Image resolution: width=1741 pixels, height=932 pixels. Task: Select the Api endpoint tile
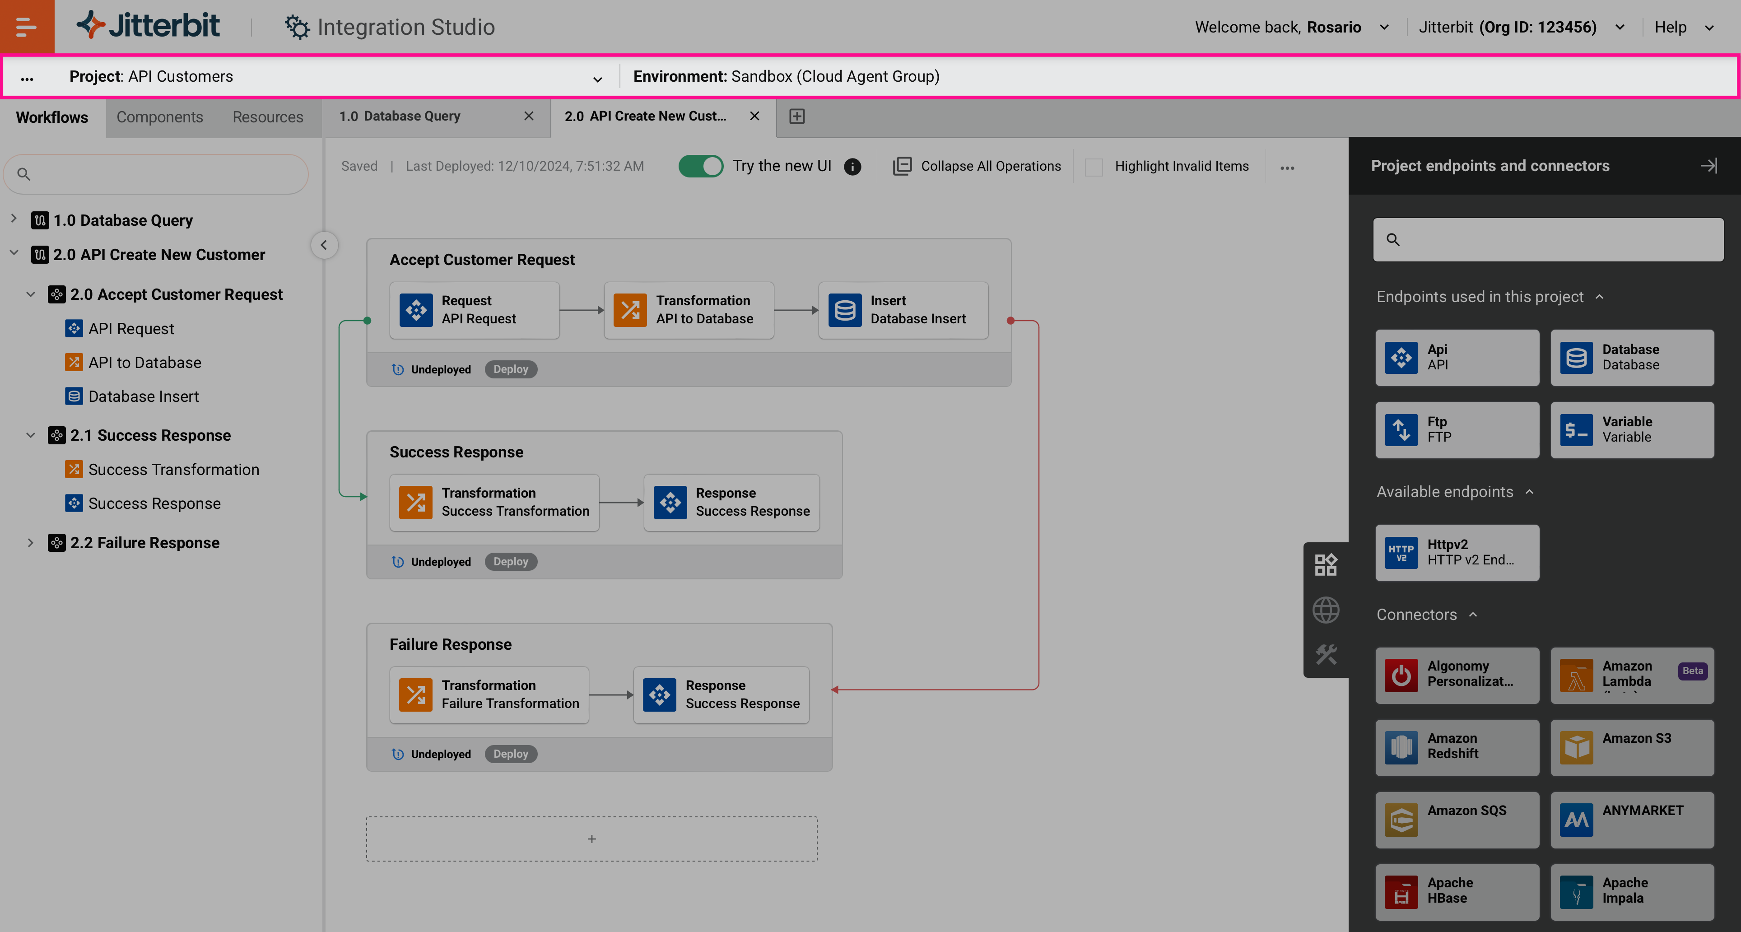[1457, 358]
